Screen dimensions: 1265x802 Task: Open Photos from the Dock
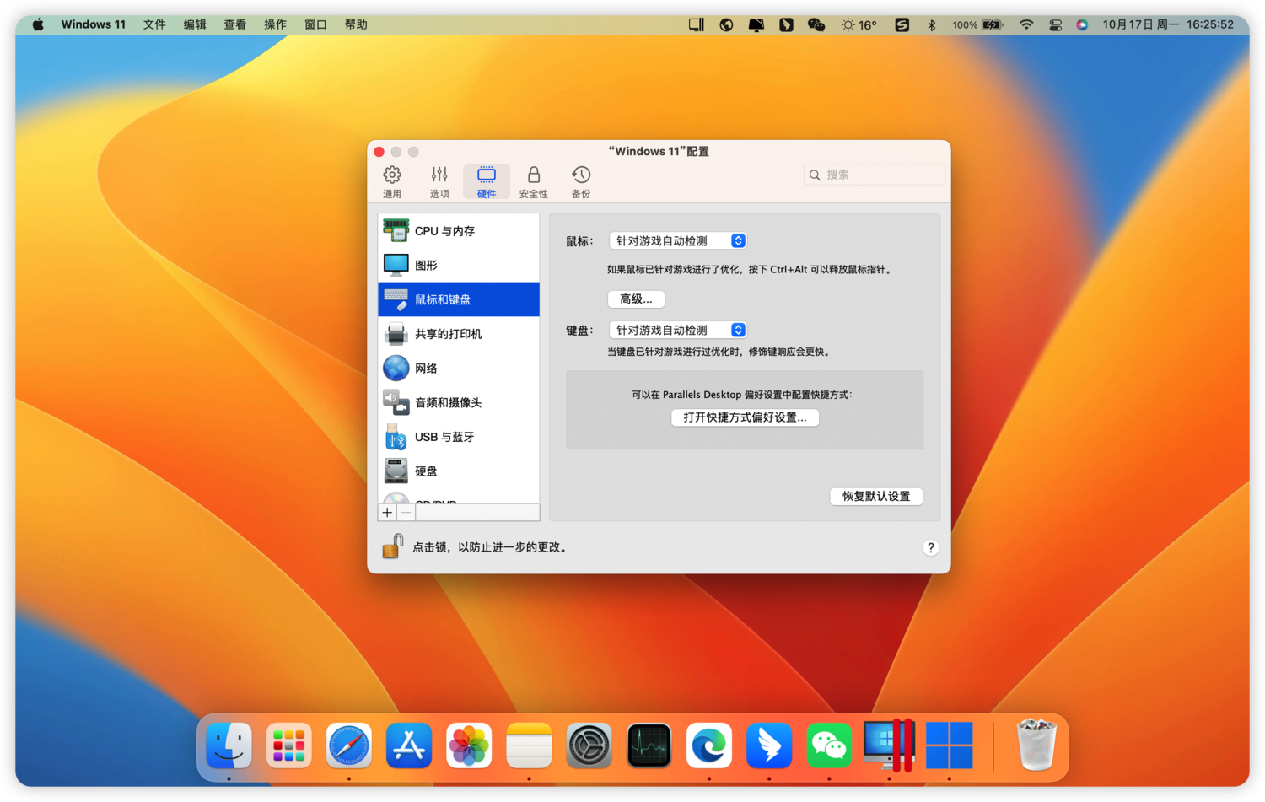[x=469, y=745]
